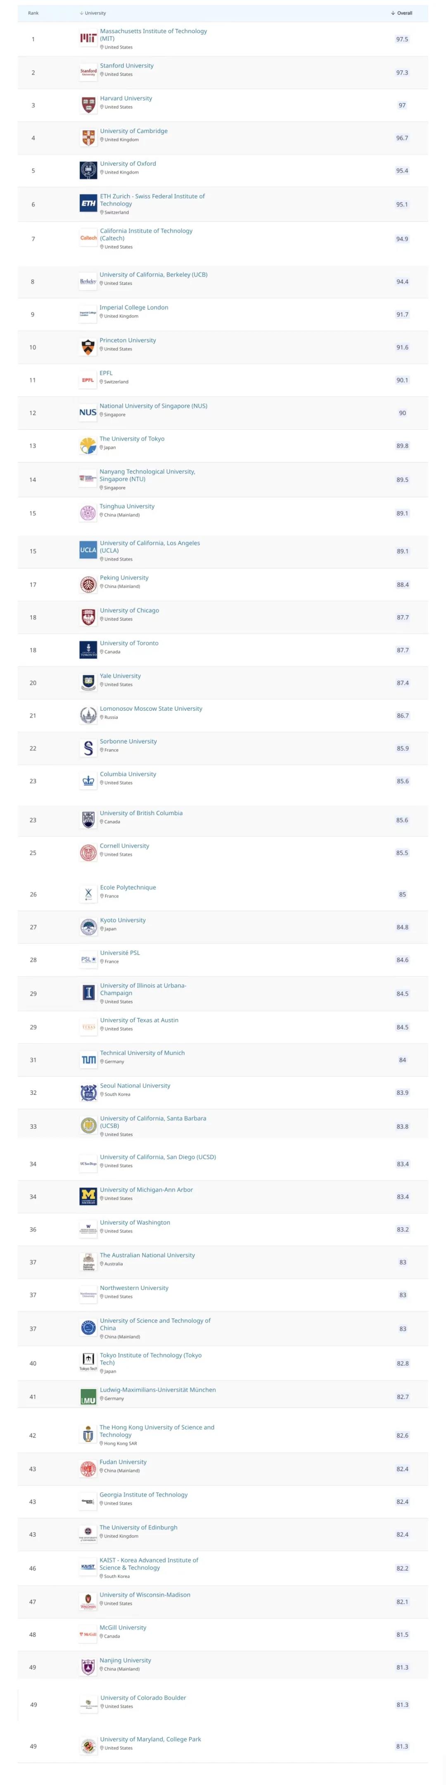The width and height of the screenshot is (446, 1785).
Task: Open Stanford University link
Action: pyautogui.click(x=127, y=66)
